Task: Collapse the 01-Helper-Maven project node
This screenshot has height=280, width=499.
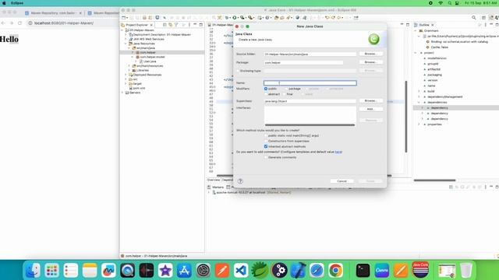Action: 122,30
